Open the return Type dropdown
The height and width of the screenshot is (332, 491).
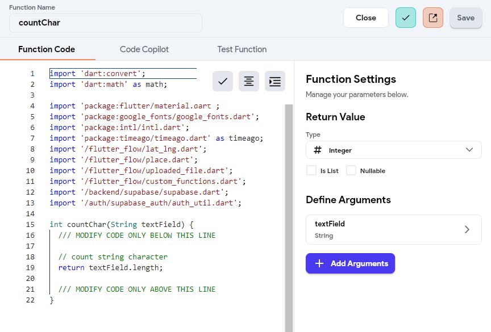[x=393, y=150]
